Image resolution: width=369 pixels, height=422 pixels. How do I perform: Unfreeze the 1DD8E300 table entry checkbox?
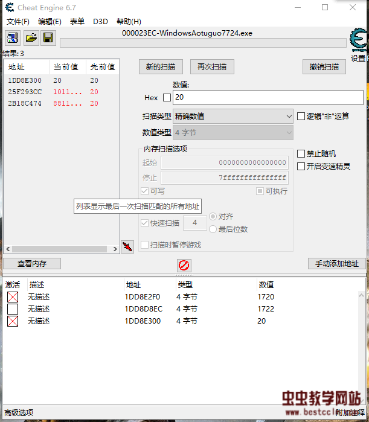13,321
